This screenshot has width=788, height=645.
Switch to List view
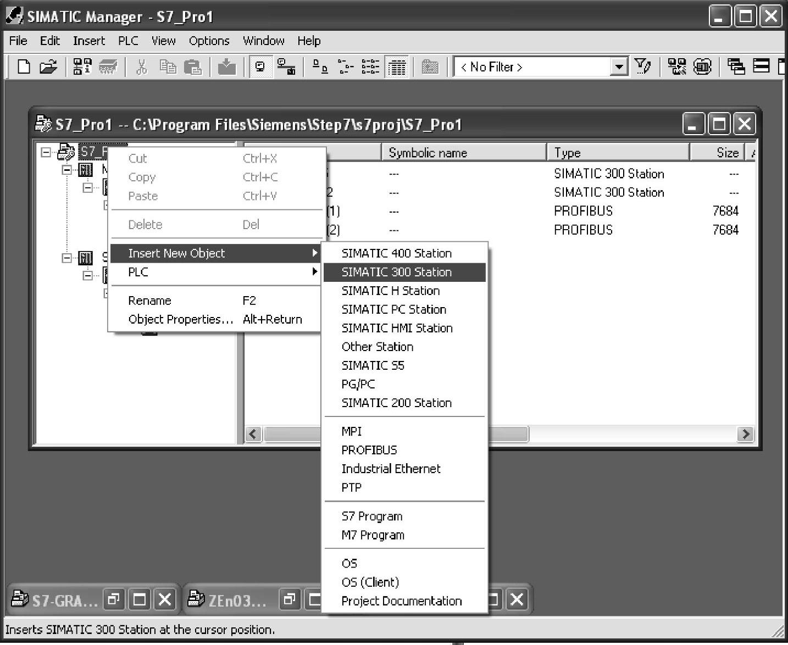[370, 67]
